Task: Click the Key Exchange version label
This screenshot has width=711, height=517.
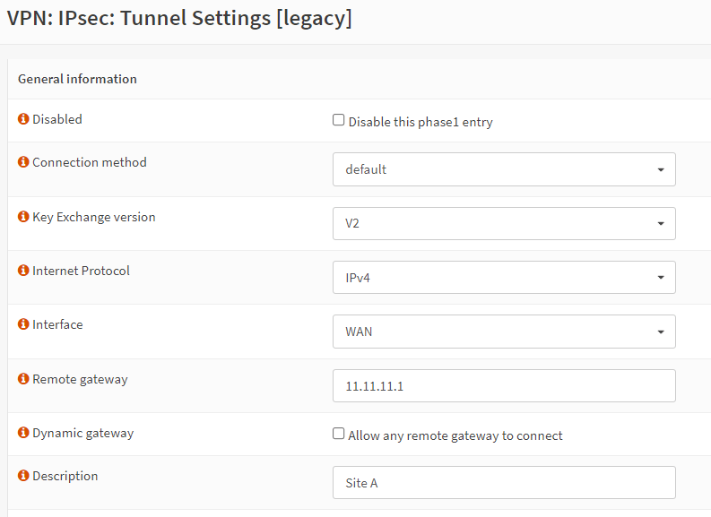Action: [93, 217]
